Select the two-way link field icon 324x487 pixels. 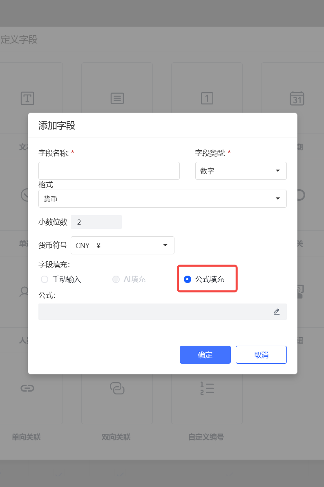coord(117,388)
